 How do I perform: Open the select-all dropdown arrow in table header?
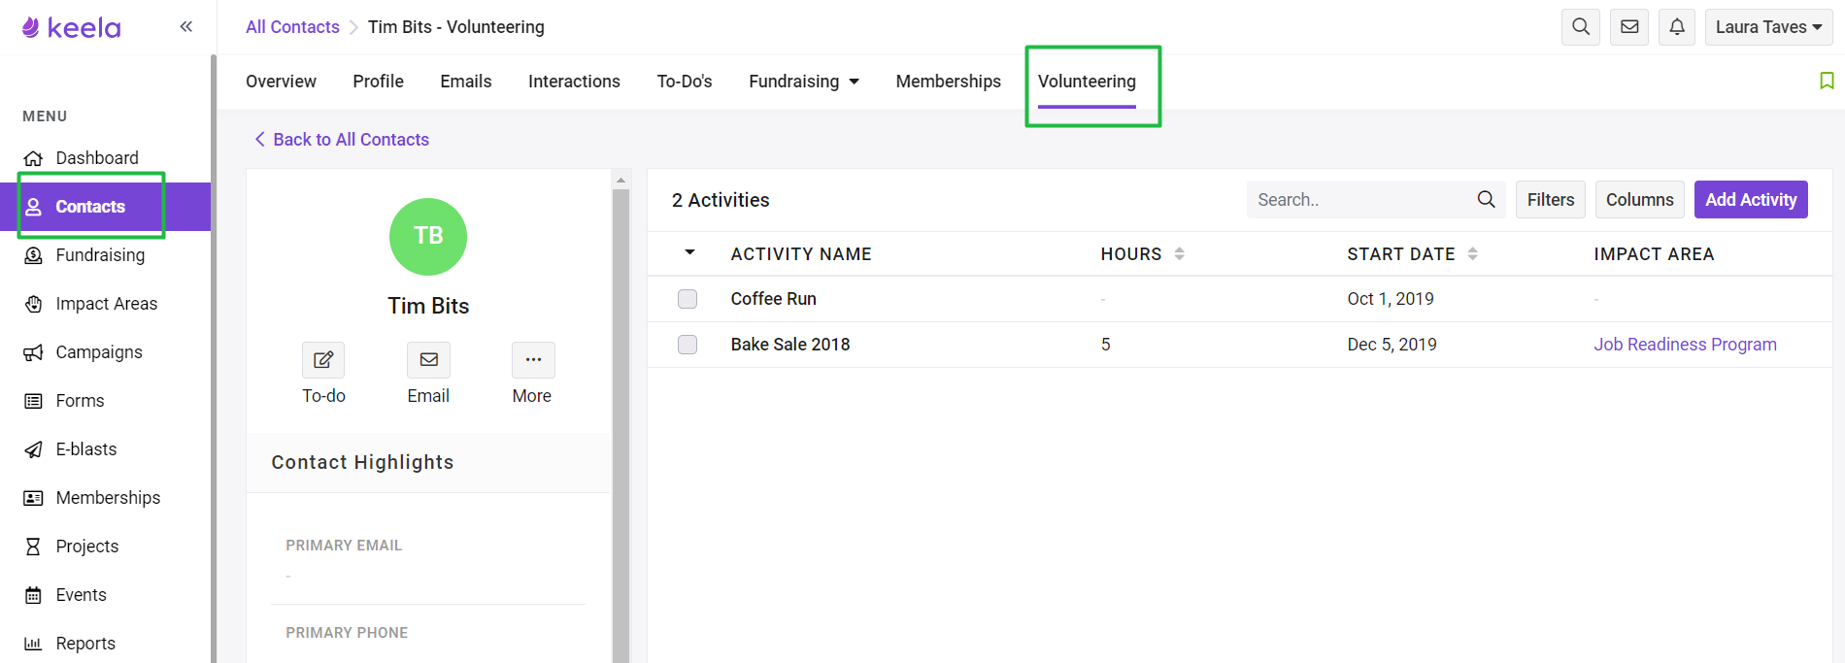(689, 252)
